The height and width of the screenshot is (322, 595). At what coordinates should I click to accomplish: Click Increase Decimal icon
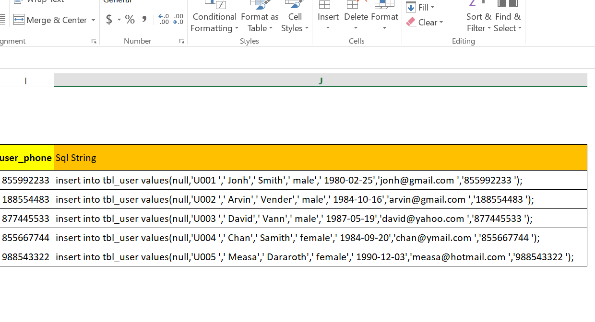[x=164, y=20]
